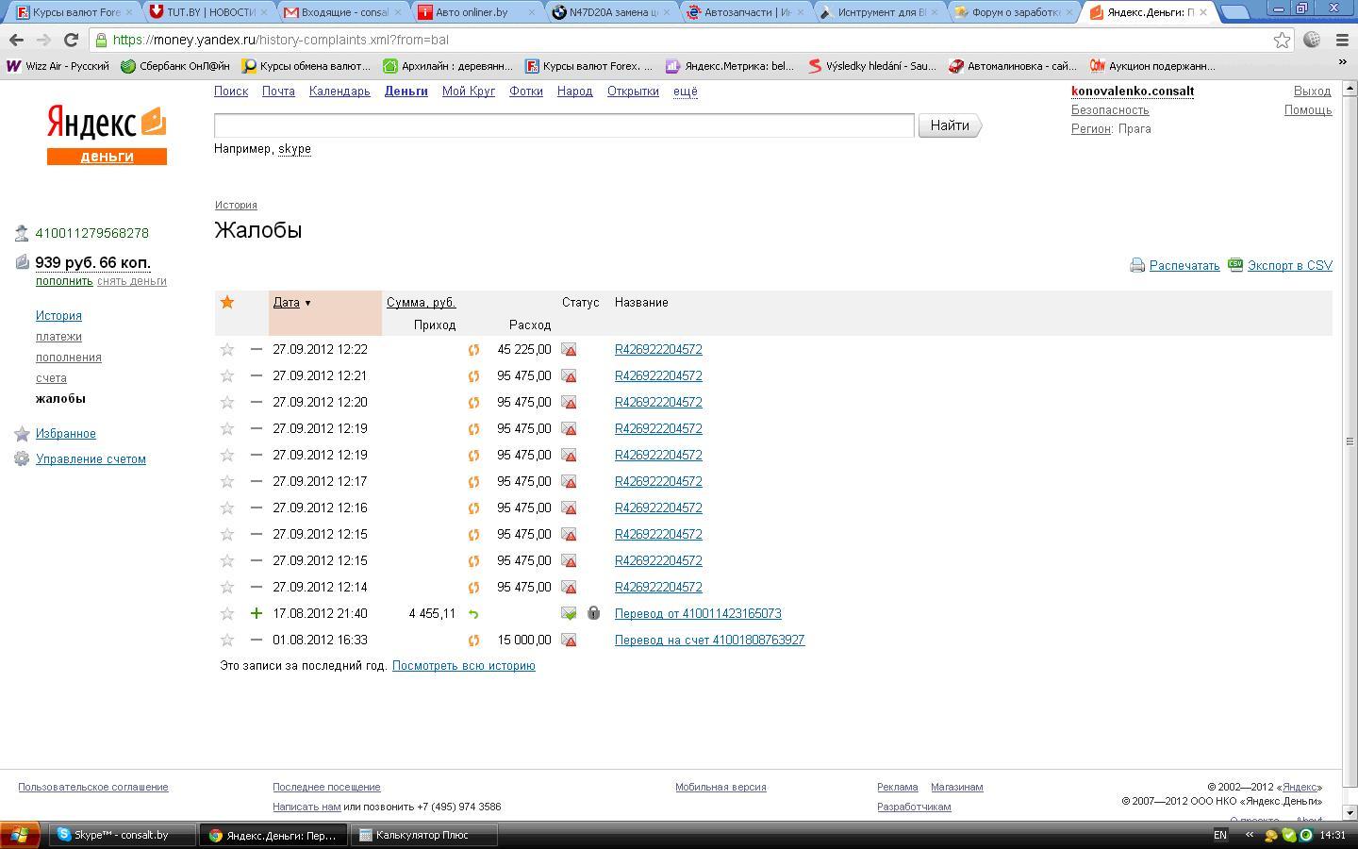Click the CSV export icon
Image resolution: width=1358 pixels, height=849 pixels.
coord(1235,265)
